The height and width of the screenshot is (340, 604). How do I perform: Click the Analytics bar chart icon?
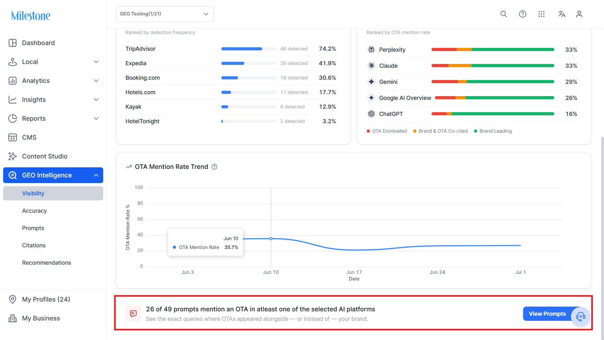13,81
